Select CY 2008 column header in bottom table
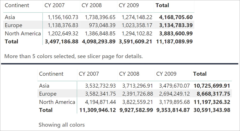This screenshot has width=240, height=131. tap(129, 74)
